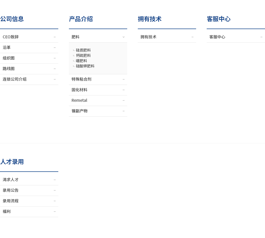Viewport: 265px width, 238px height.
Task: Open the 硅质肥料 submenu link
Action: click(83, 50)
